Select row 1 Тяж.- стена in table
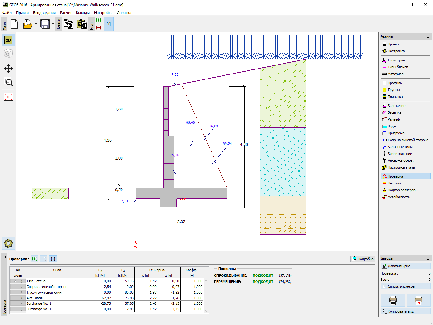 [107, 281]
